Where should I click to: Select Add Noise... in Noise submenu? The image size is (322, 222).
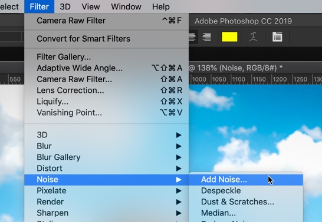coord(246,180)
